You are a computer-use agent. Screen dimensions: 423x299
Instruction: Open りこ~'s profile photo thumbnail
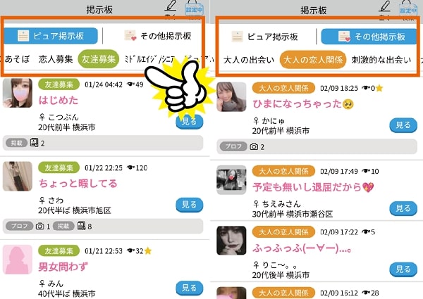point(231,241)
